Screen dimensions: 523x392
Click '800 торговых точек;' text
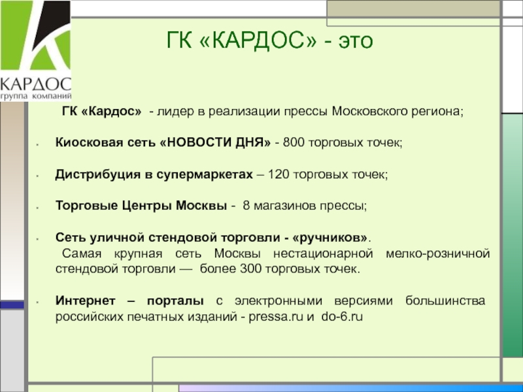(x=343, y=142)
